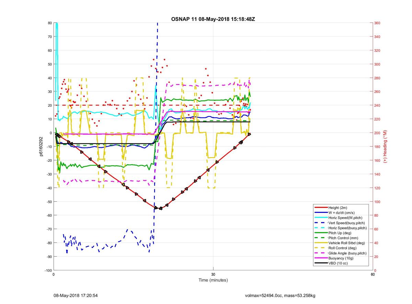Select the -20 left axis tick label
This screenshot has height=304, width=412.
click(x=49, y=160)
